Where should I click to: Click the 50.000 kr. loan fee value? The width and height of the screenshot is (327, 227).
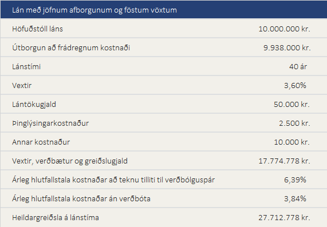(x=291, y=104)
